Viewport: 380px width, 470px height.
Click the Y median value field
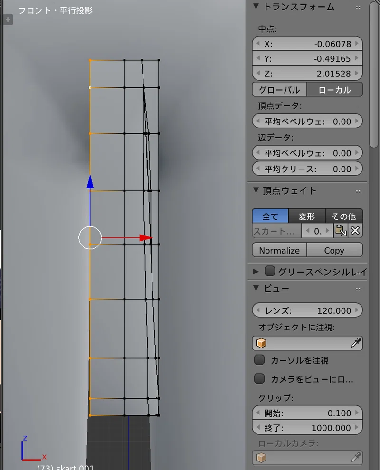pos(307,58)
